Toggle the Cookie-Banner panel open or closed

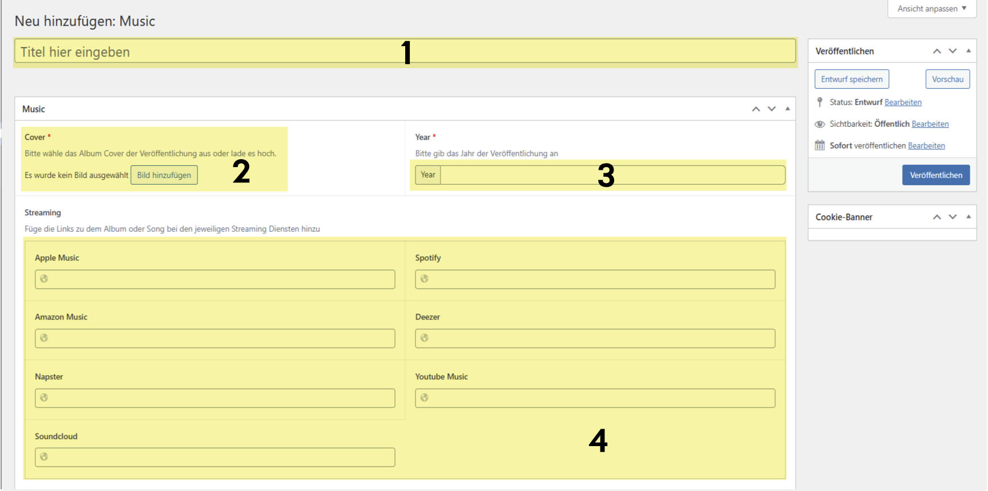[x=969, y=217]
